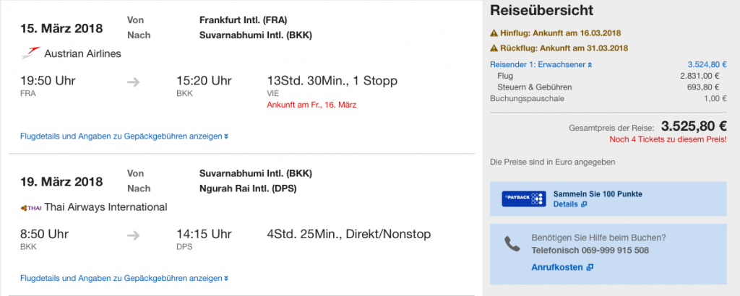Viewport: 740px width, 296px height.
Task: Click the red Ankunft am Fr., 16. März notice
Action: point(311,105)
